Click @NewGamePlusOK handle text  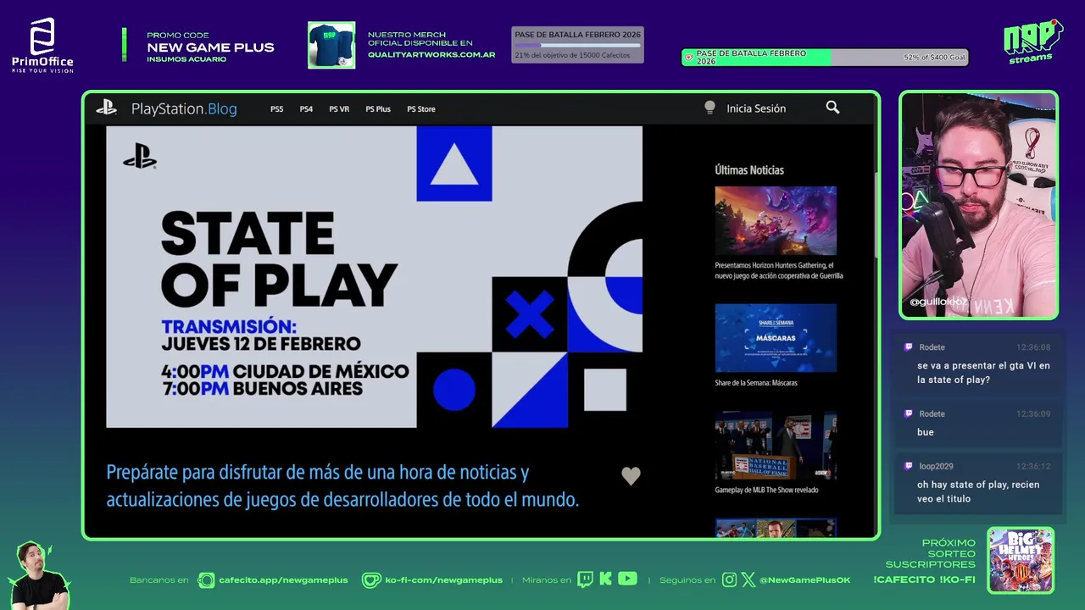[804, 580]
